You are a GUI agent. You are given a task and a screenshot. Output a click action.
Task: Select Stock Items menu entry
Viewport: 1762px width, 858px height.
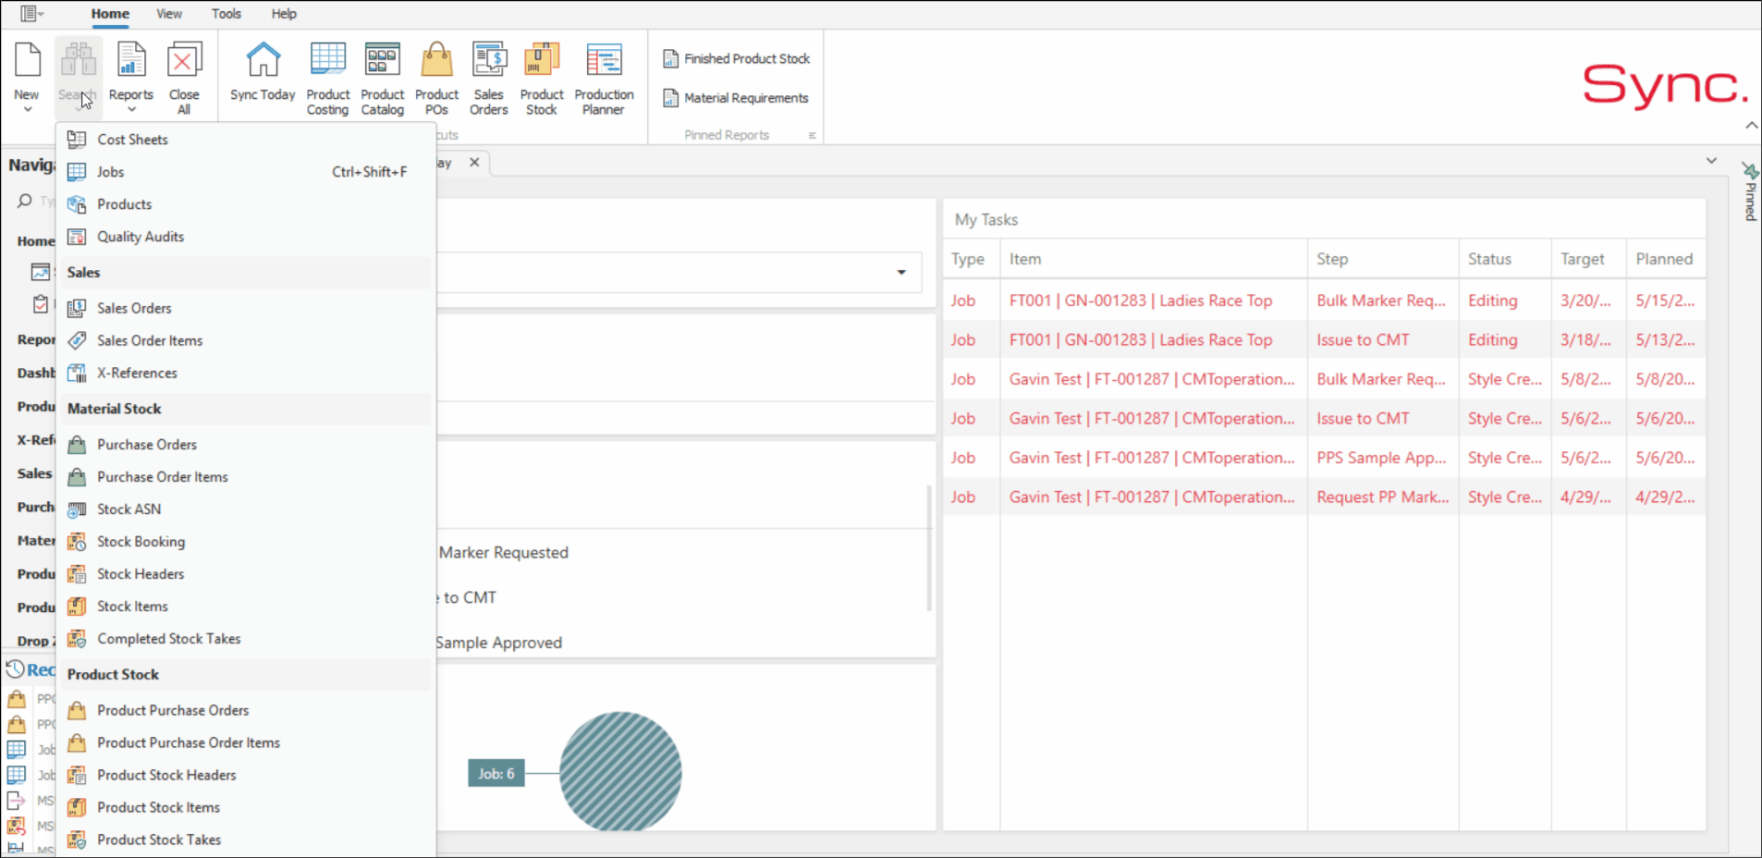[246, 607]
